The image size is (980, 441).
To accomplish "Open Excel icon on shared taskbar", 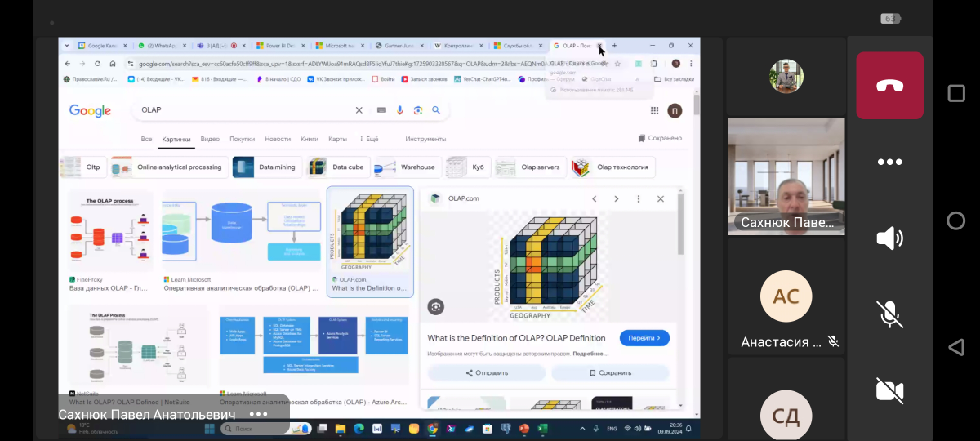I will coord(542,428).
